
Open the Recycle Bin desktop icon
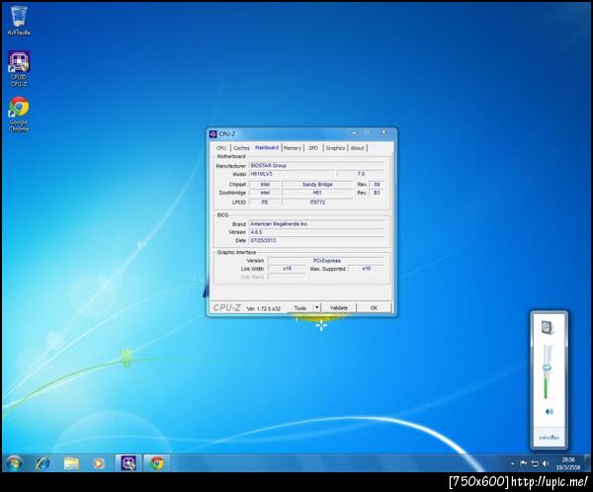point(18,18)
